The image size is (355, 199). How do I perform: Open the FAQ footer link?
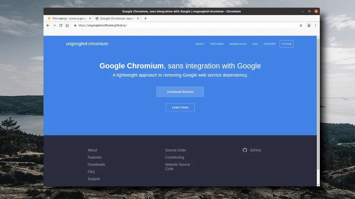91,172
